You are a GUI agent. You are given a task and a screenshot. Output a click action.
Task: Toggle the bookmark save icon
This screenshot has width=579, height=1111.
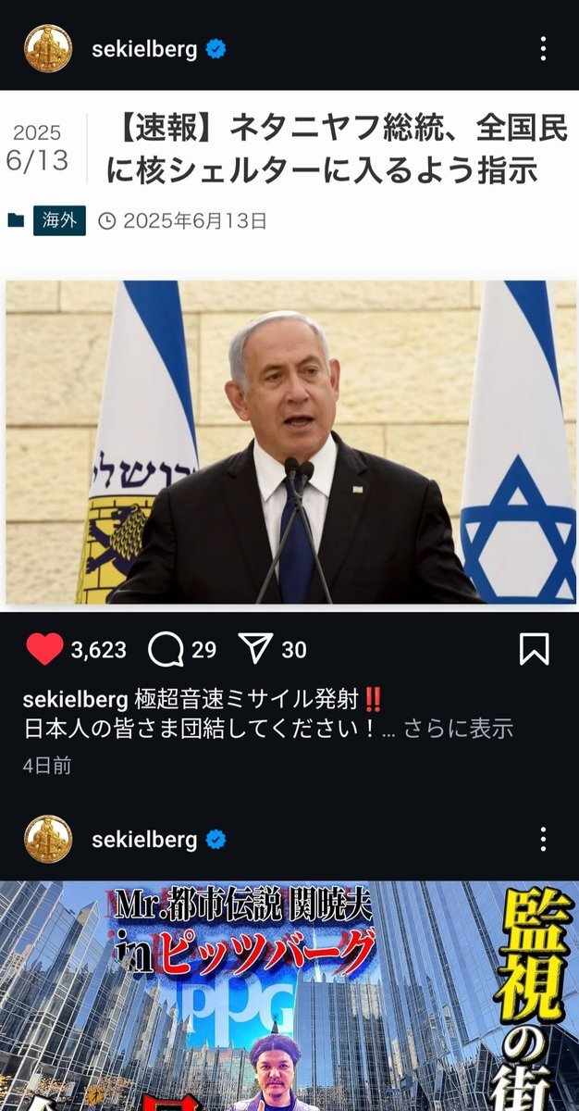click(x=535, y=649)
